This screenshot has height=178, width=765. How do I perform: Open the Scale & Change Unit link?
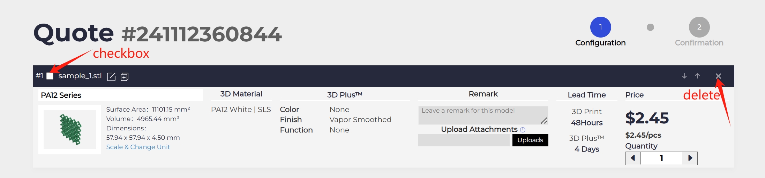coord(138,147)
